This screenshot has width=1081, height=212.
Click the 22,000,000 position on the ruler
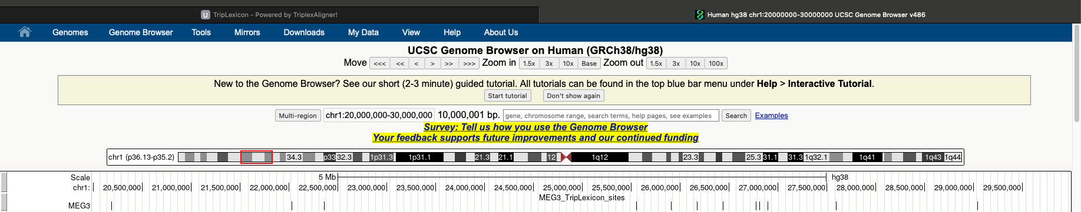pyautogui.click(x=269, y=188)
